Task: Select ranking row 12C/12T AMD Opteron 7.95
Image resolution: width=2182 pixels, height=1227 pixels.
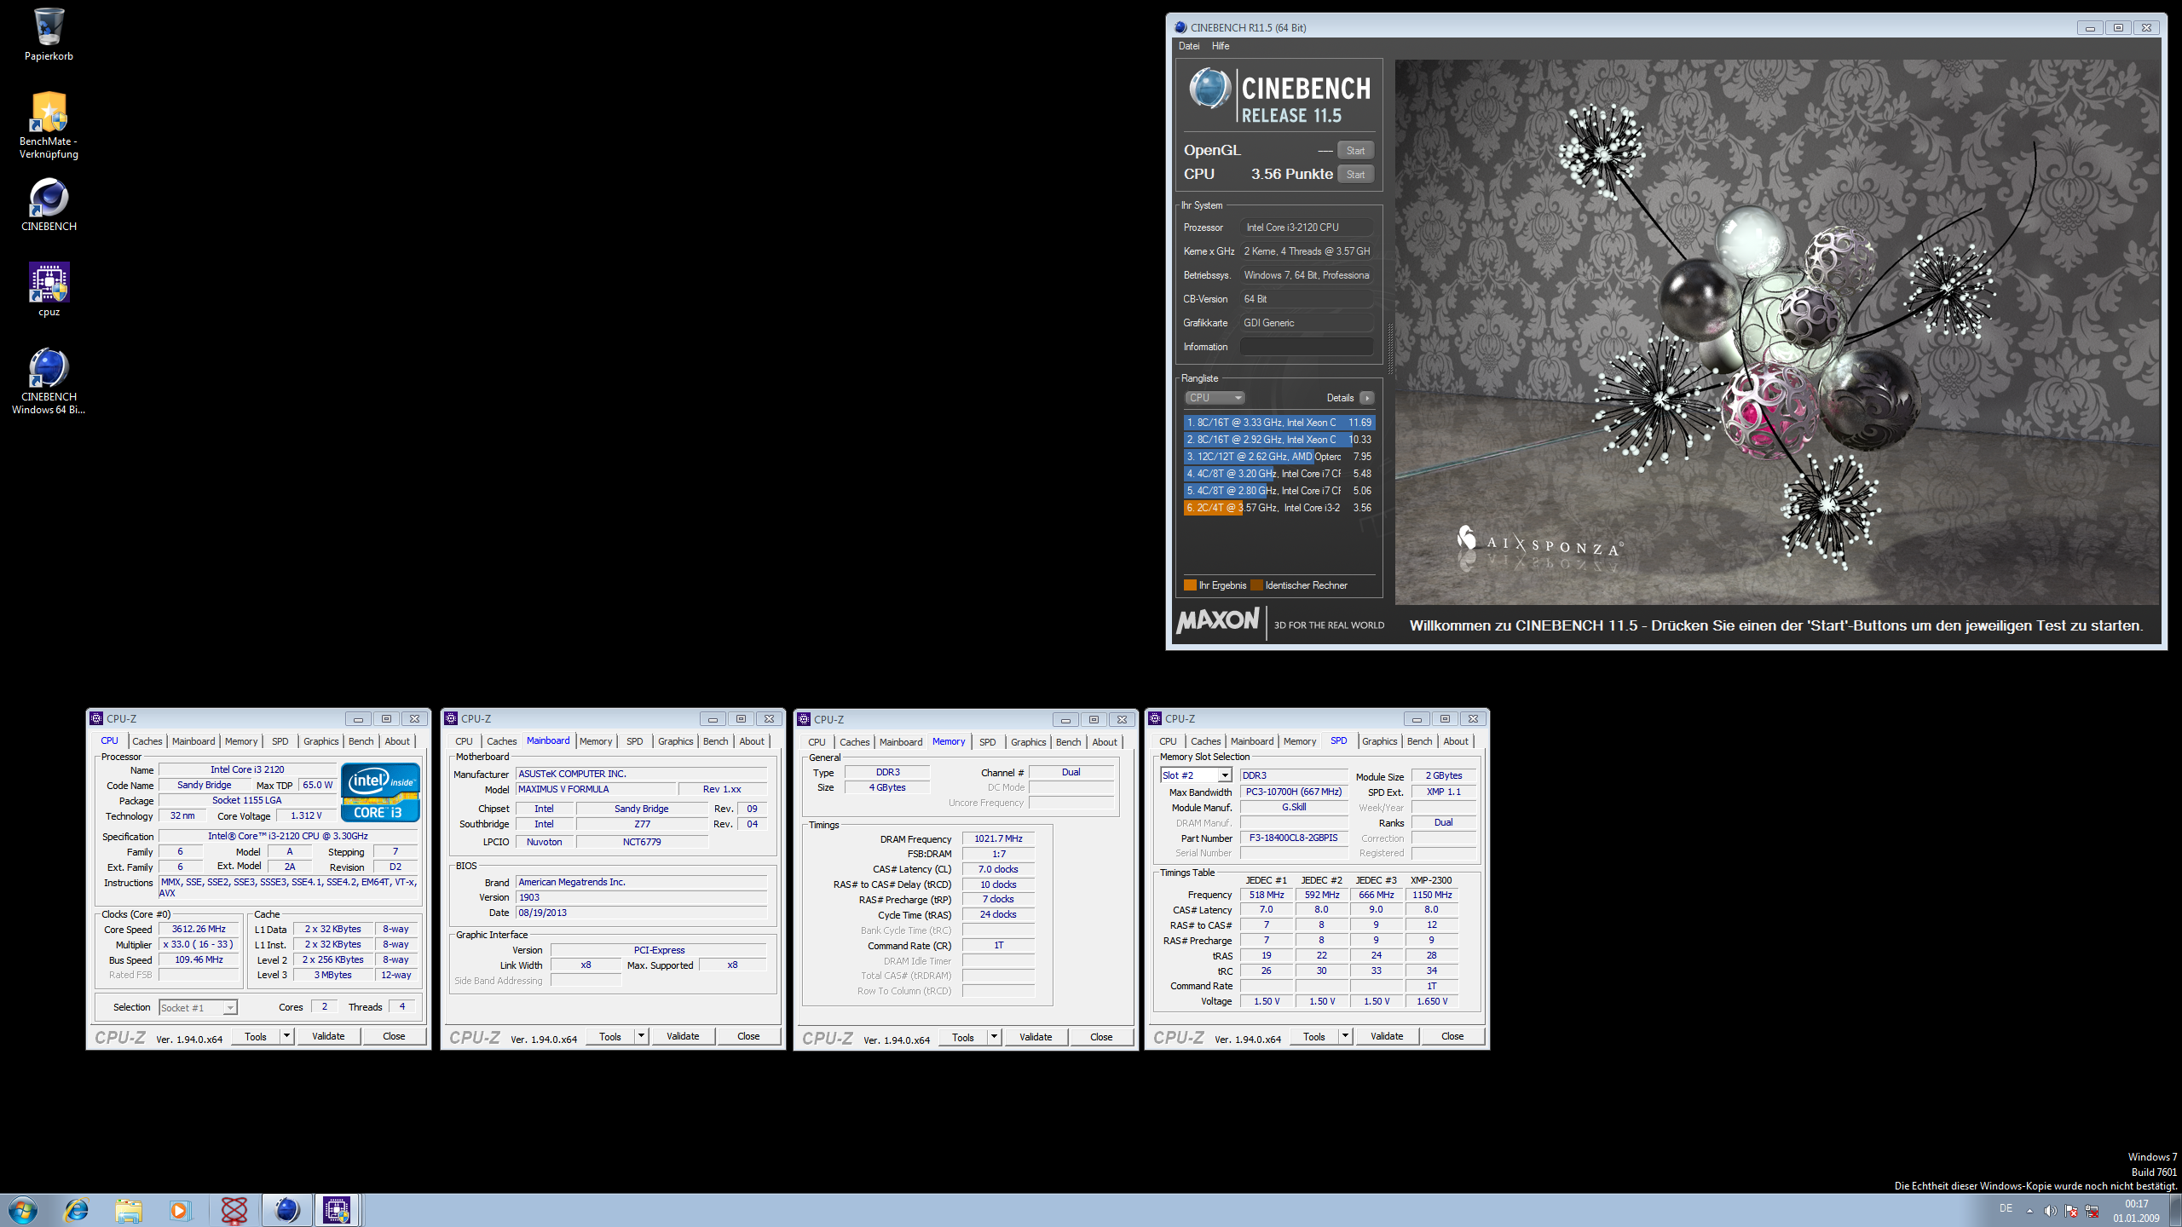Action: (1279, 457)
